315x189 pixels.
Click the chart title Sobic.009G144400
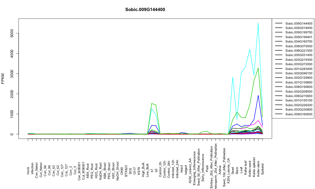[145, 10]
